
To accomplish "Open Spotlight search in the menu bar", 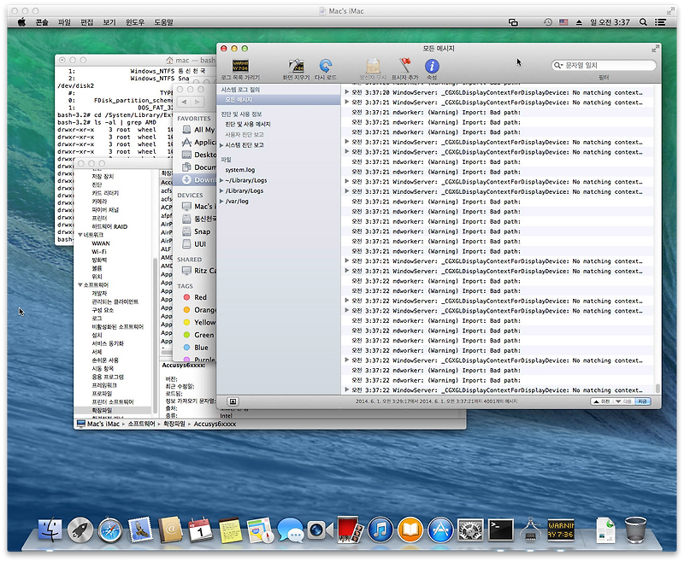I will (x=643, y=22).
